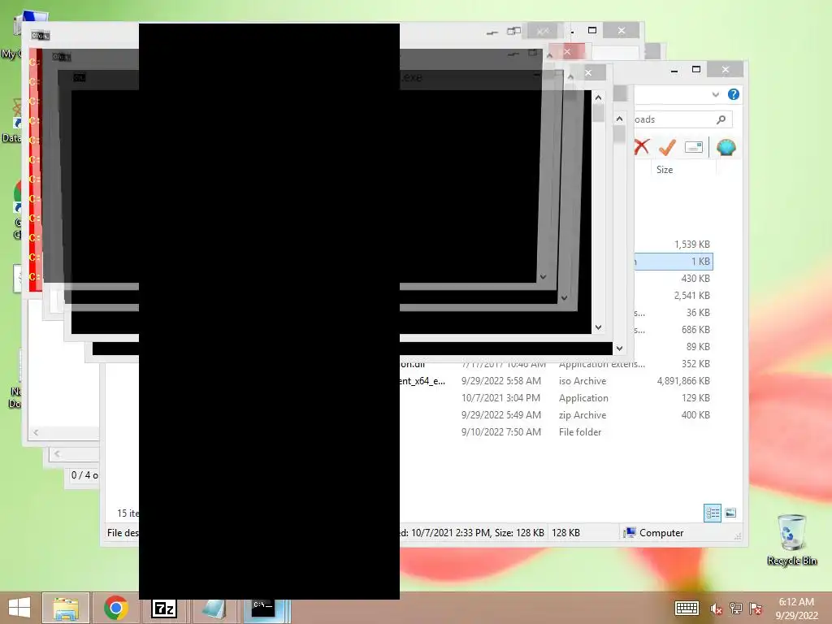Open 7-Zip from the taskbar

click(x=163, y=608)
